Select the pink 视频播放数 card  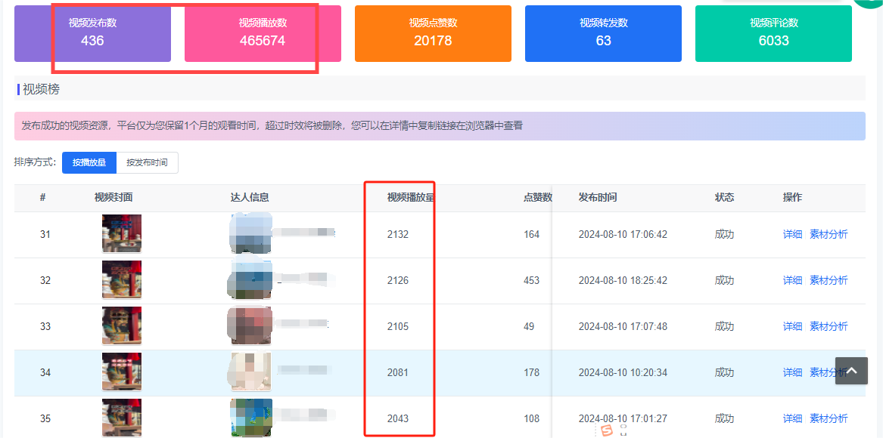263,33
